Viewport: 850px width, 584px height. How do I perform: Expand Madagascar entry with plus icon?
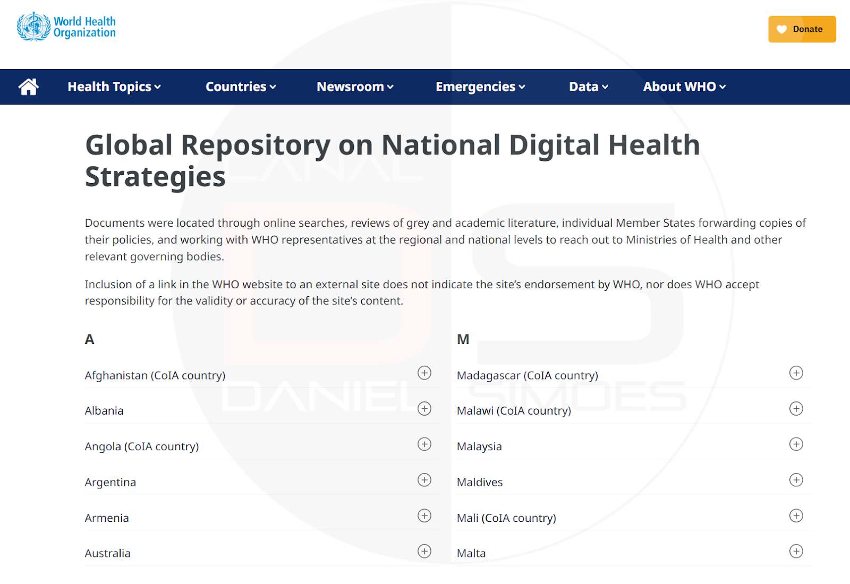click(x=796, y=373)
